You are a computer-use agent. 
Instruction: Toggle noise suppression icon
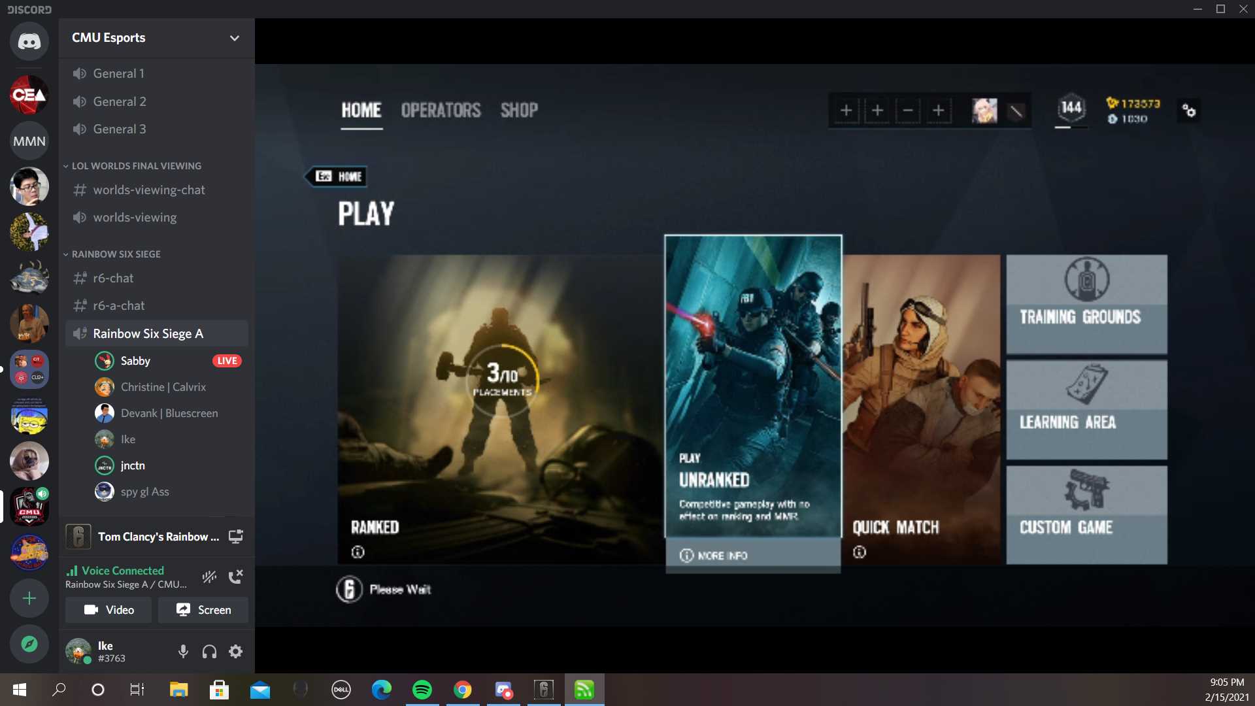(x=209, y=577)
